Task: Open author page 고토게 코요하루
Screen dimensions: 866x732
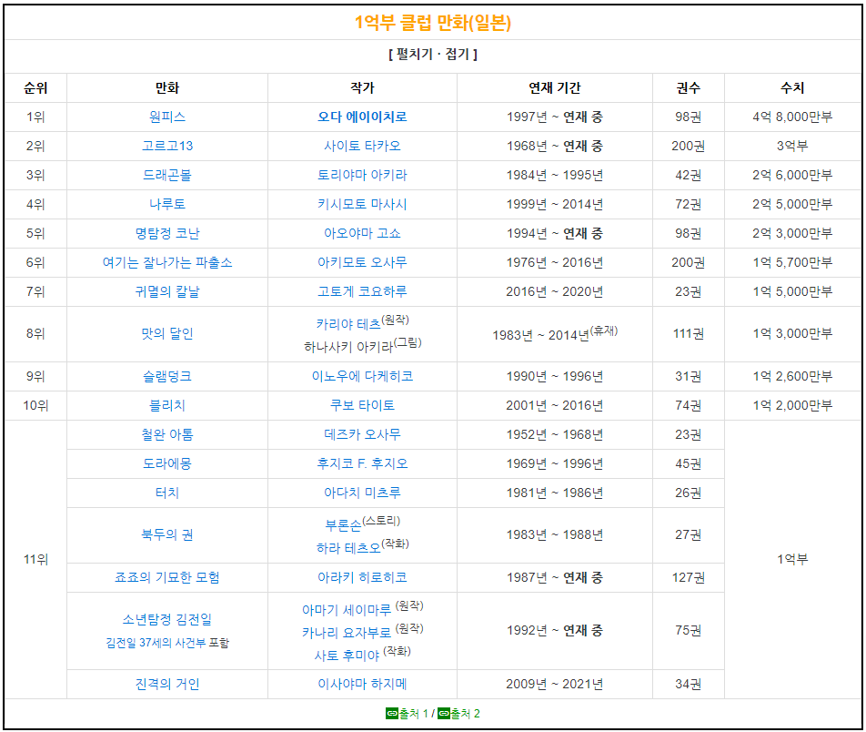Action: tap(362, 291)
